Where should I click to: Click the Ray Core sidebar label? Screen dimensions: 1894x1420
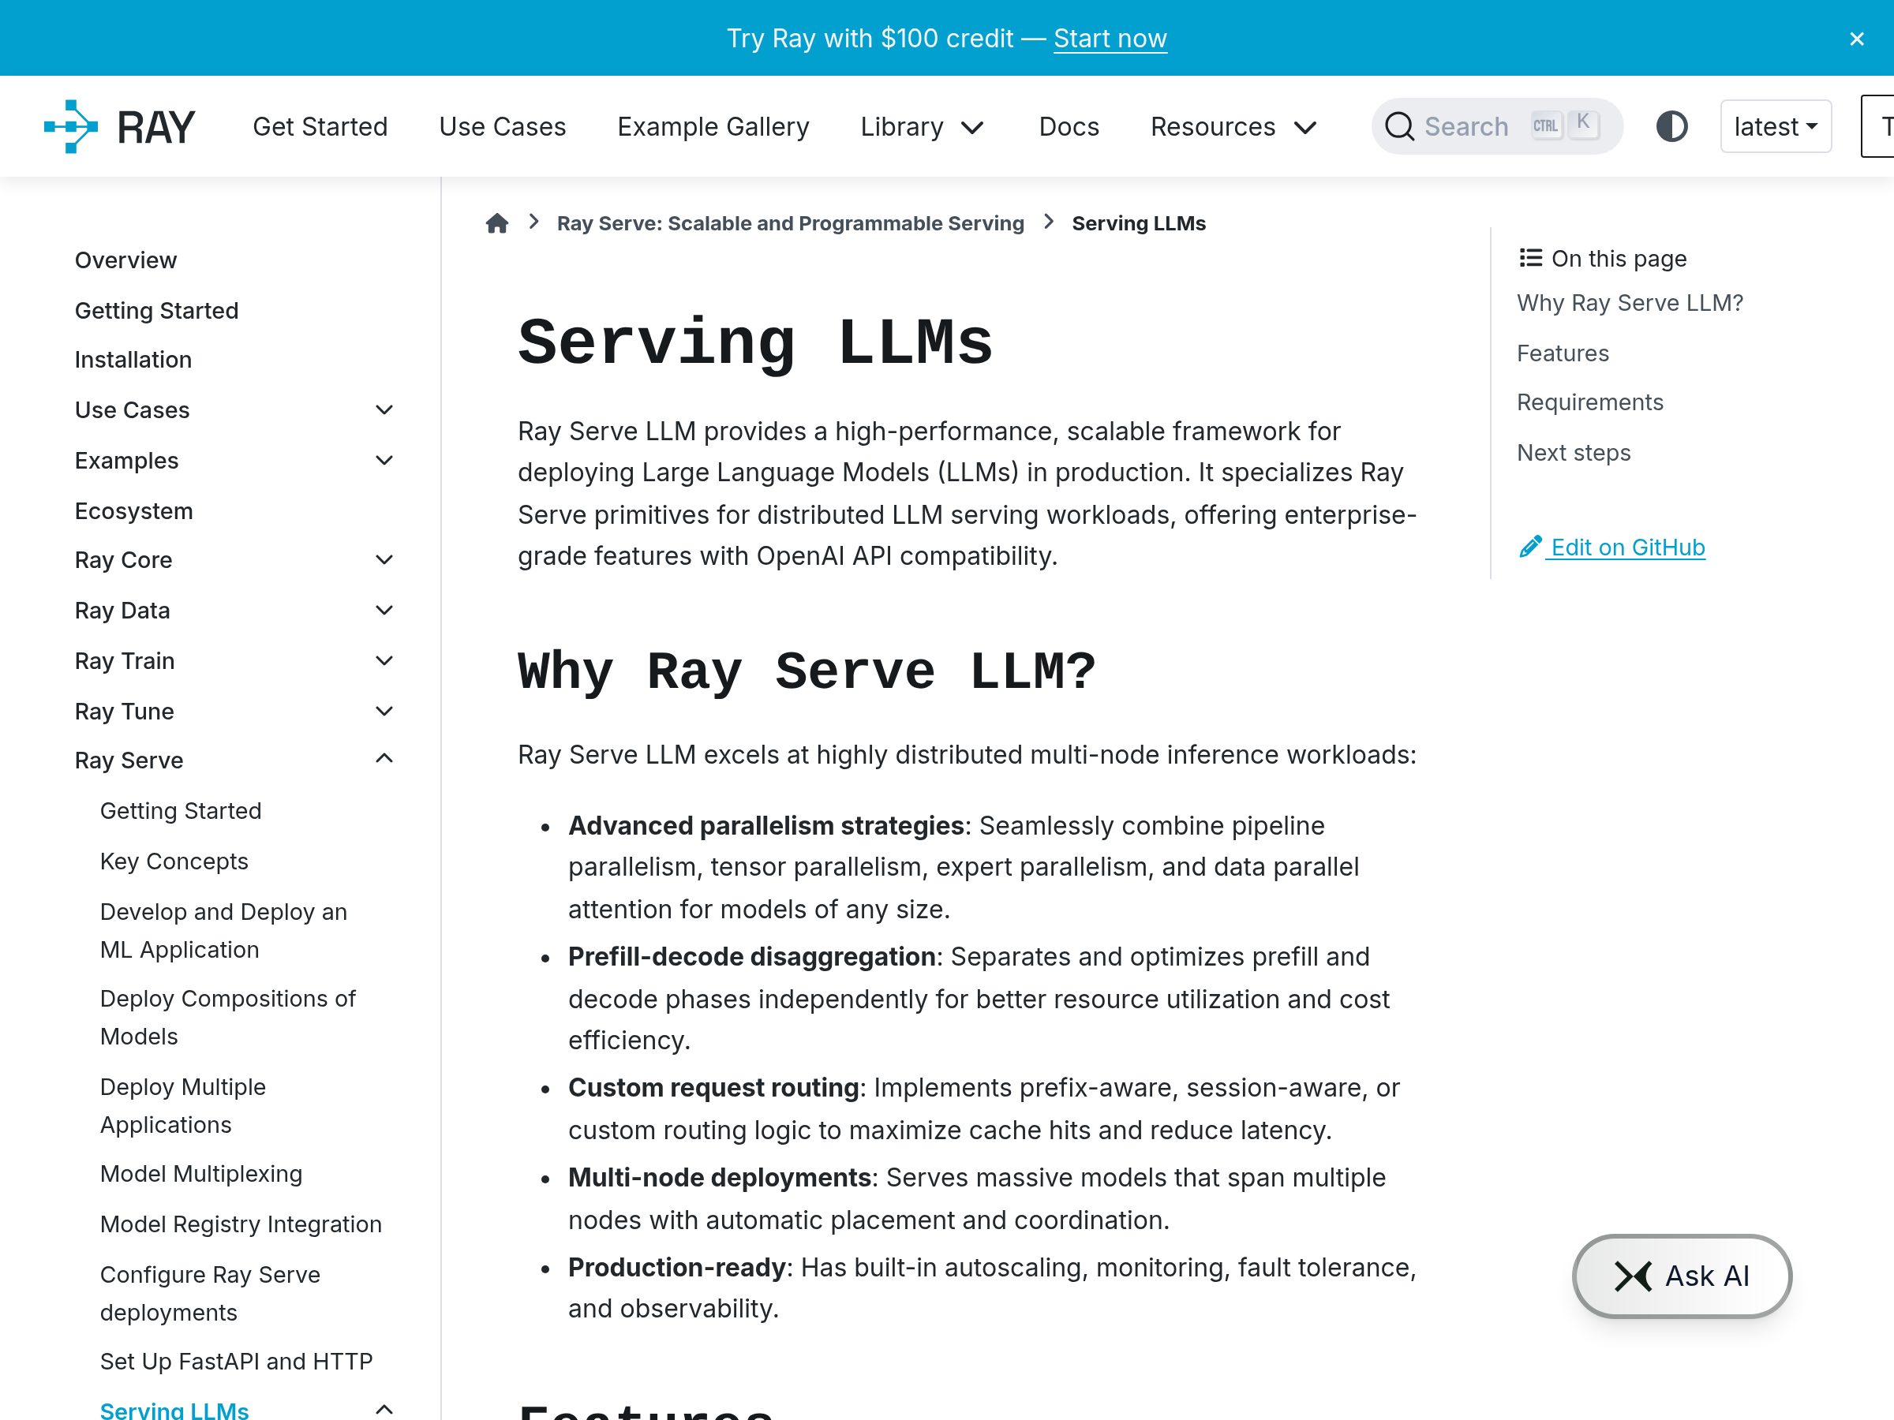point(123,560)
